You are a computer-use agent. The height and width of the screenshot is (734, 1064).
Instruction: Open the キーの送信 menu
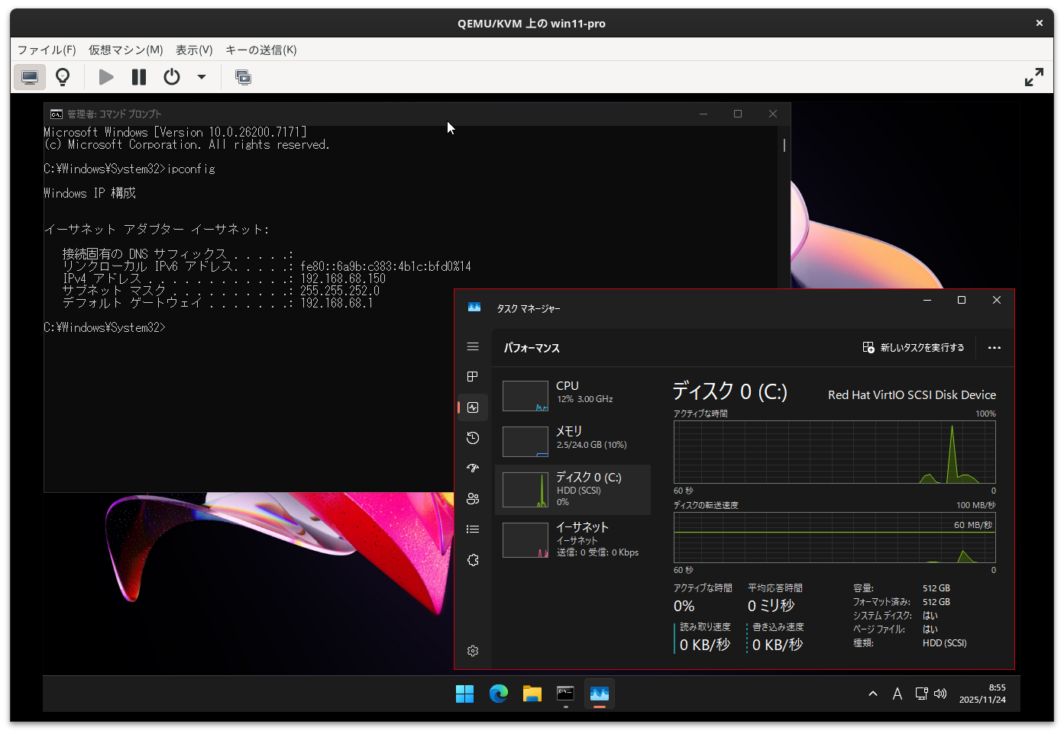[x=260, y=50]
